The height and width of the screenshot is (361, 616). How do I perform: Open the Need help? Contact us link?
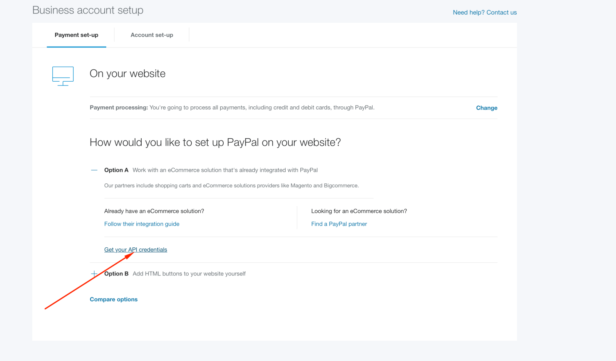point(485,12)
